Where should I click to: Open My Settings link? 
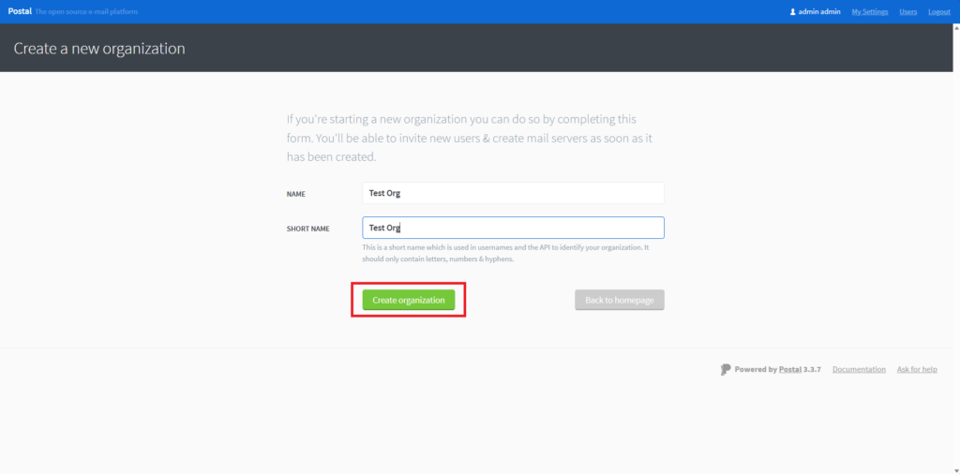(x=870, y=11)
